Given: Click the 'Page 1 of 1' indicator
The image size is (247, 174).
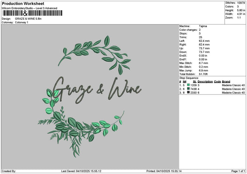Looking at the screenshot, I should pyautogui.click(x=238, y=171).
